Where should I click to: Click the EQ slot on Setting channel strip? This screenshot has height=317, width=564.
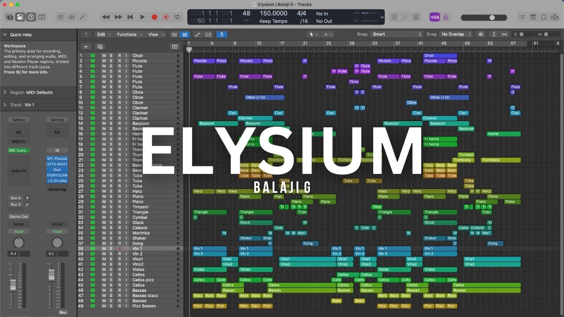19,132
